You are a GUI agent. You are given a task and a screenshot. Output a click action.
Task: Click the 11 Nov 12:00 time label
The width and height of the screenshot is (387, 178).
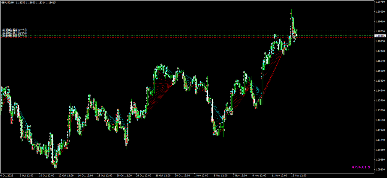click(280, 176)
